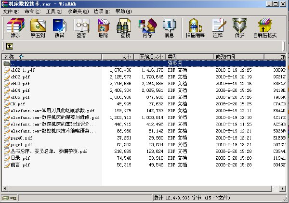
Task: Select file ch06.pdf
Action: tap(20, 97)
